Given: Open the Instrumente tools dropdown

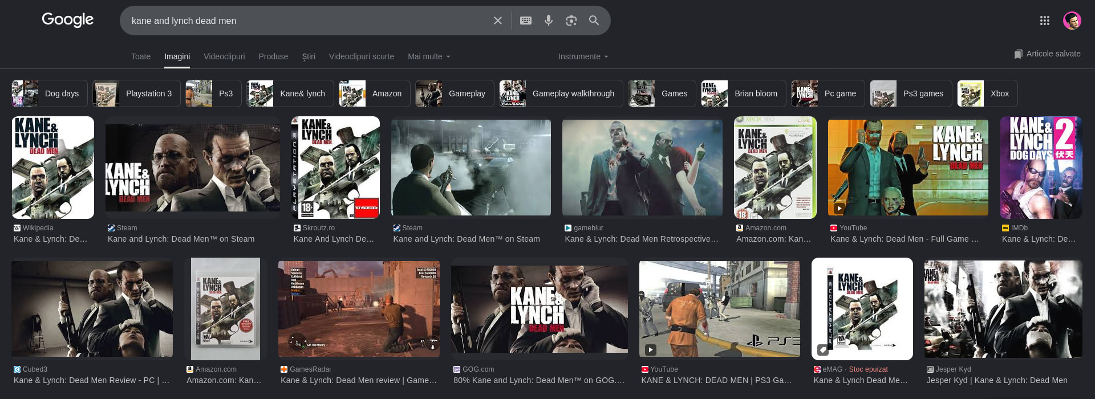Looking at the screenshot, I should (583, 56).
